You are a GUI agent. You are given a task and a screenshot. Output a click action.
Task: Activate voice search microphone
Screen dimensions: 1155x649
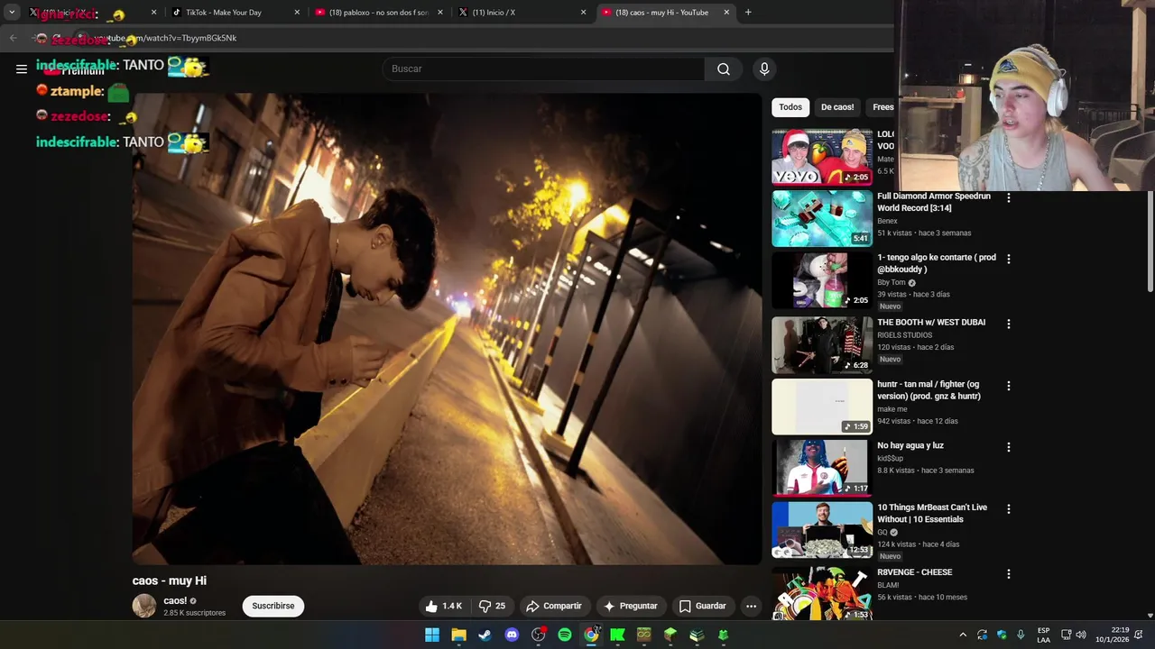(x=764, y=69)
